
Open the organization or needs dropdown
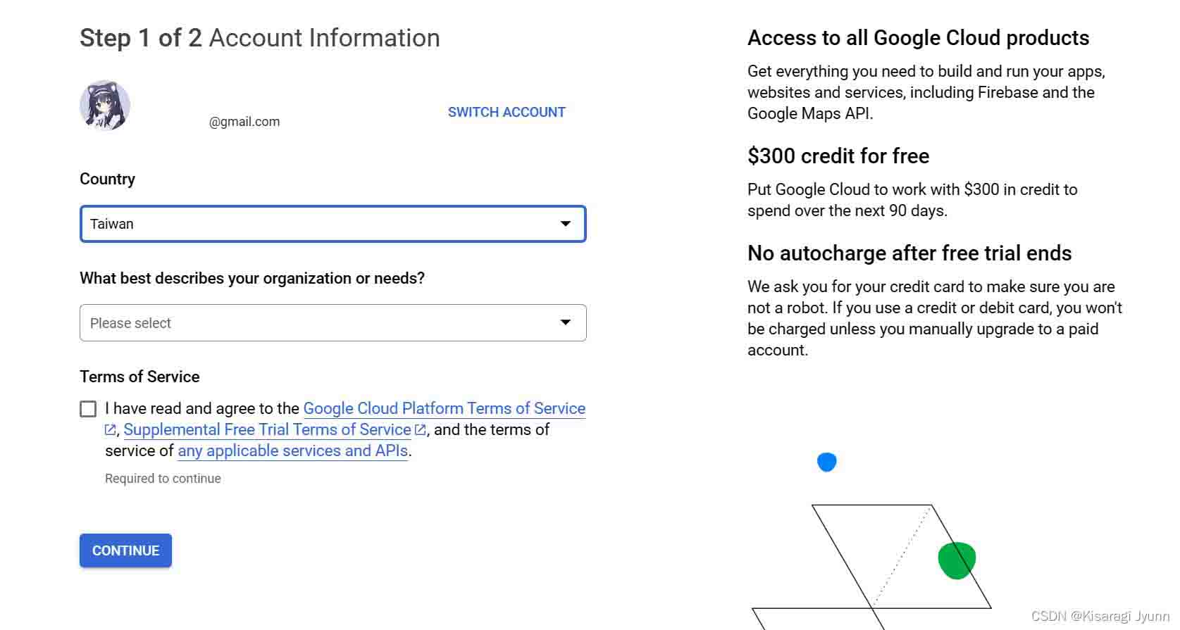pyautogui.click(x=333, y=322)
